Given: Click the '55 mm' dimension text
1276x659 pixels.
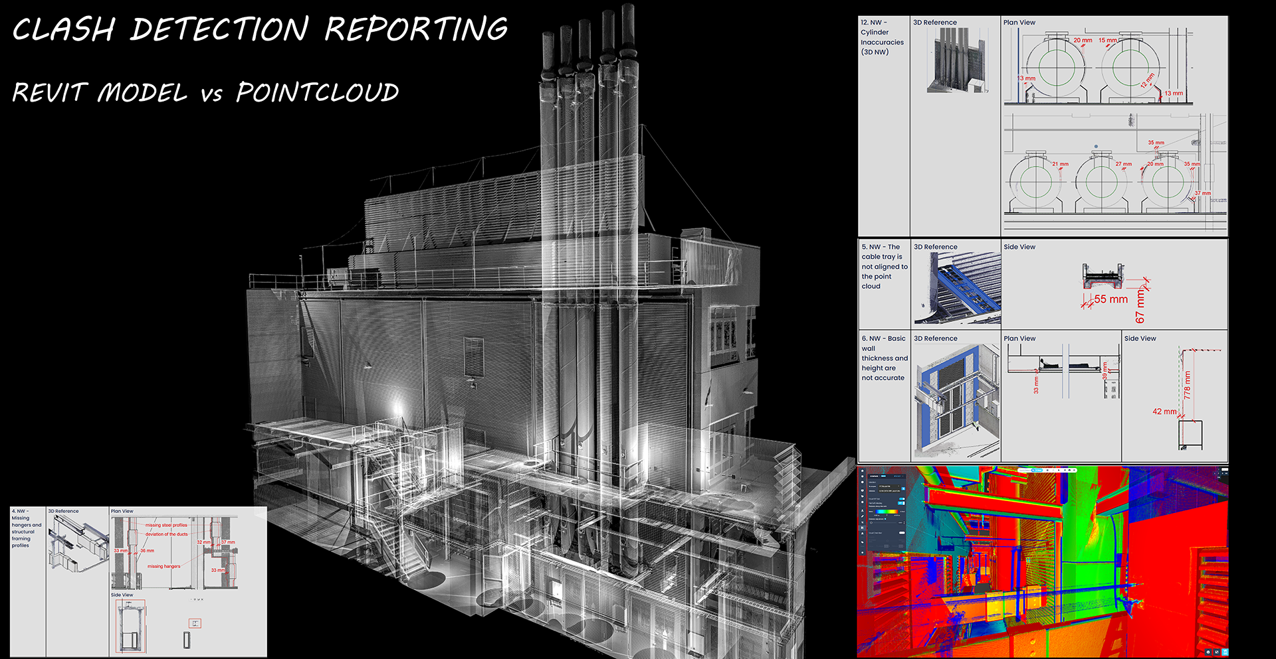Looking at the screenshot, I should tap(1111, 299).
